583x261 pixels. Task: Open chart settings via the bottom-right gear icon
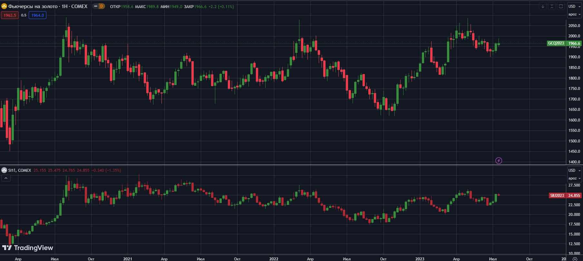(x=575, y=259)
